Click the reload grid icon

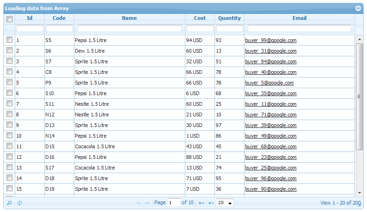coord(20,203)
